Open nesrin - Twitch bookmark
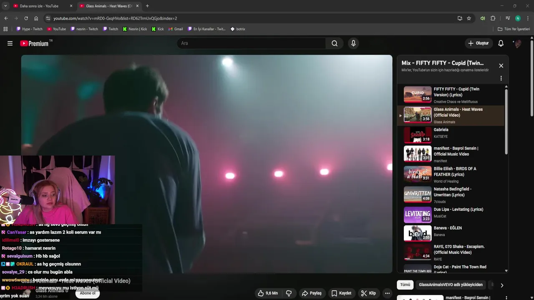The image size is (534, 300). (84, 29)
